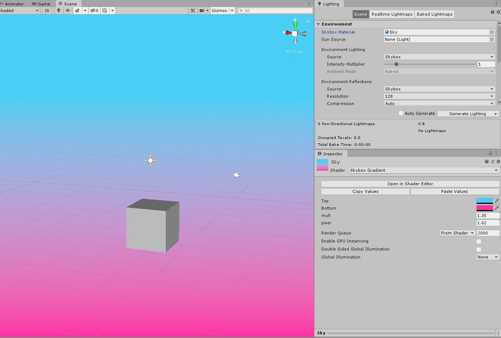Open Bottom color swatch picker

(x=485, y=208)
